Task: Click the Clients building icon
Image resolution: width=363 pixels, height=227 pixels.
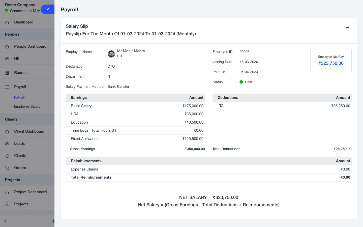Action: click(x=7, y=156)
